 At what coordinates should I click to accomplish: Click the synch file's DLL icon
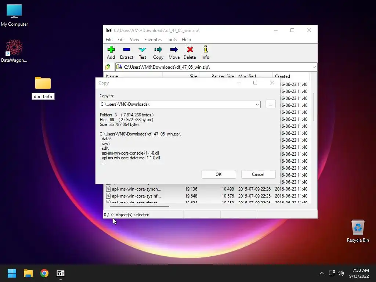coord(108,189)
